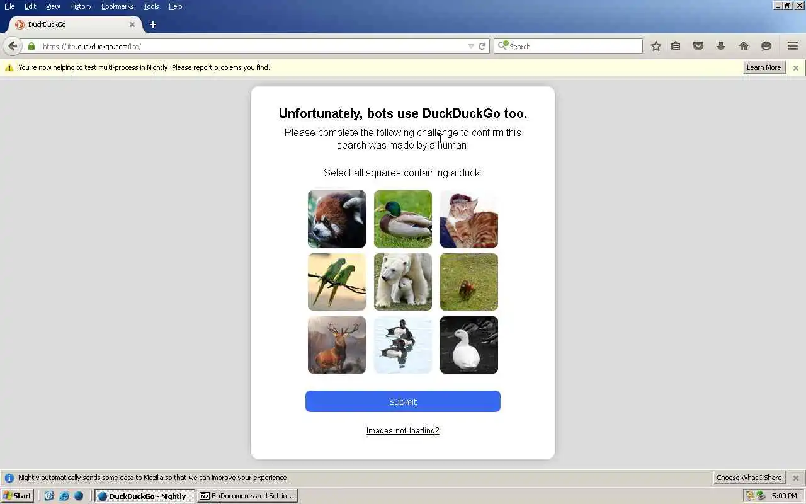Viewport: 806px width, 504px height.
Task: Show bookmarks list icon
Action: 676,46
